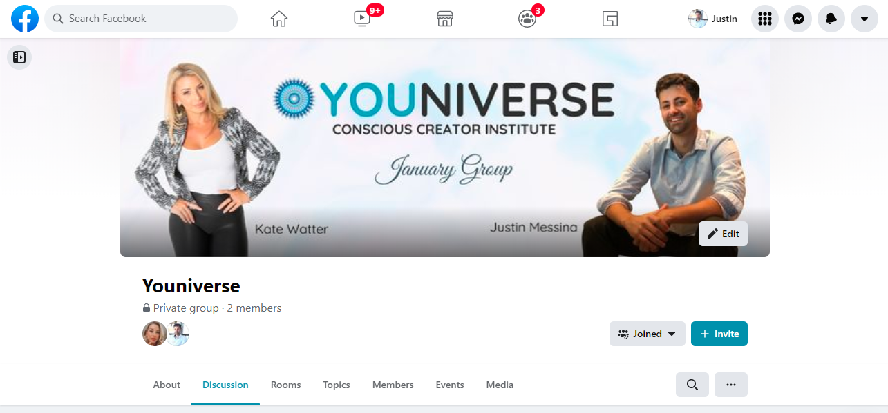Switch to the About tab

pos(167,385)
